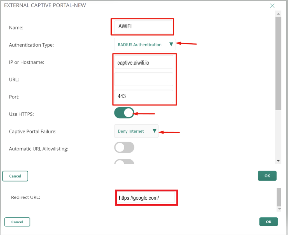This screenshot has width=288, height=235.
Task: Click the IP or Hostname field
Action: coord(143,62)
